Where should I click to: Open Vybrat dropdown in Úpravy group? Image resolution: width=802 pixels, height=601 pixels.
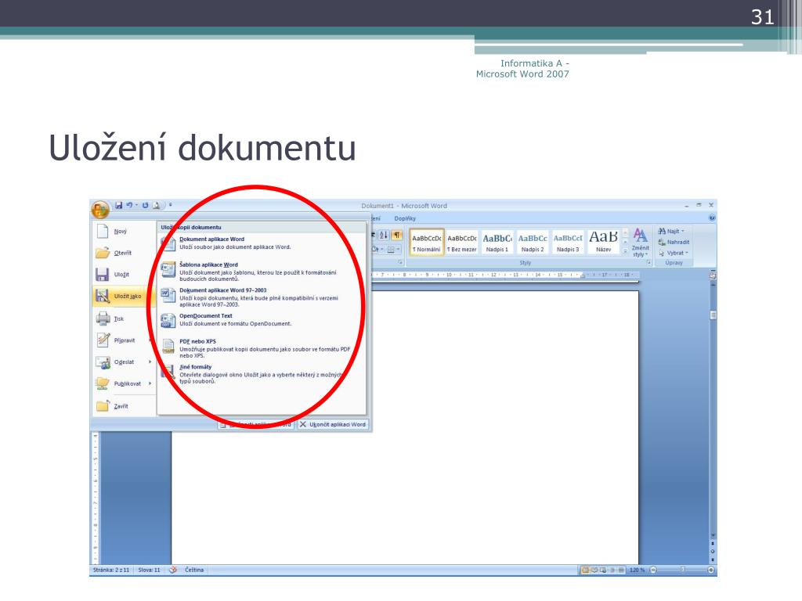click(x=674, y=253)
